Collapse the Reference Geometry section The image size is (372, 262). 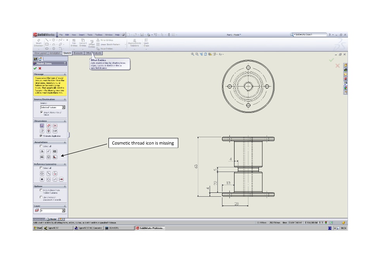[x=65, y=164]
